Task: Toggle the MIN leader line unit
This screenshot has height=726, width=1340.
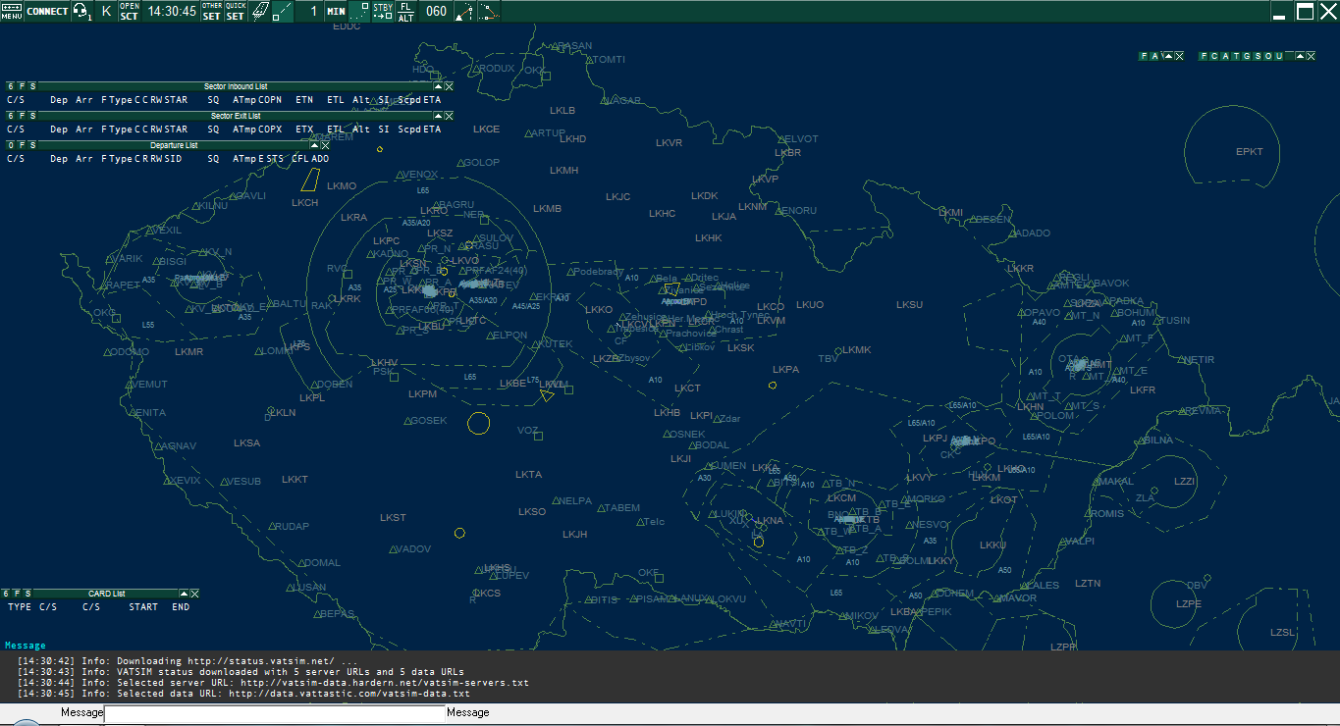Action: 336,11
